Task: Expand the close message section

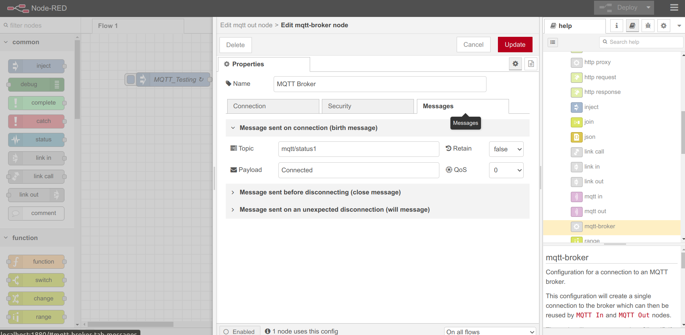Action: (x=377, y=192)
